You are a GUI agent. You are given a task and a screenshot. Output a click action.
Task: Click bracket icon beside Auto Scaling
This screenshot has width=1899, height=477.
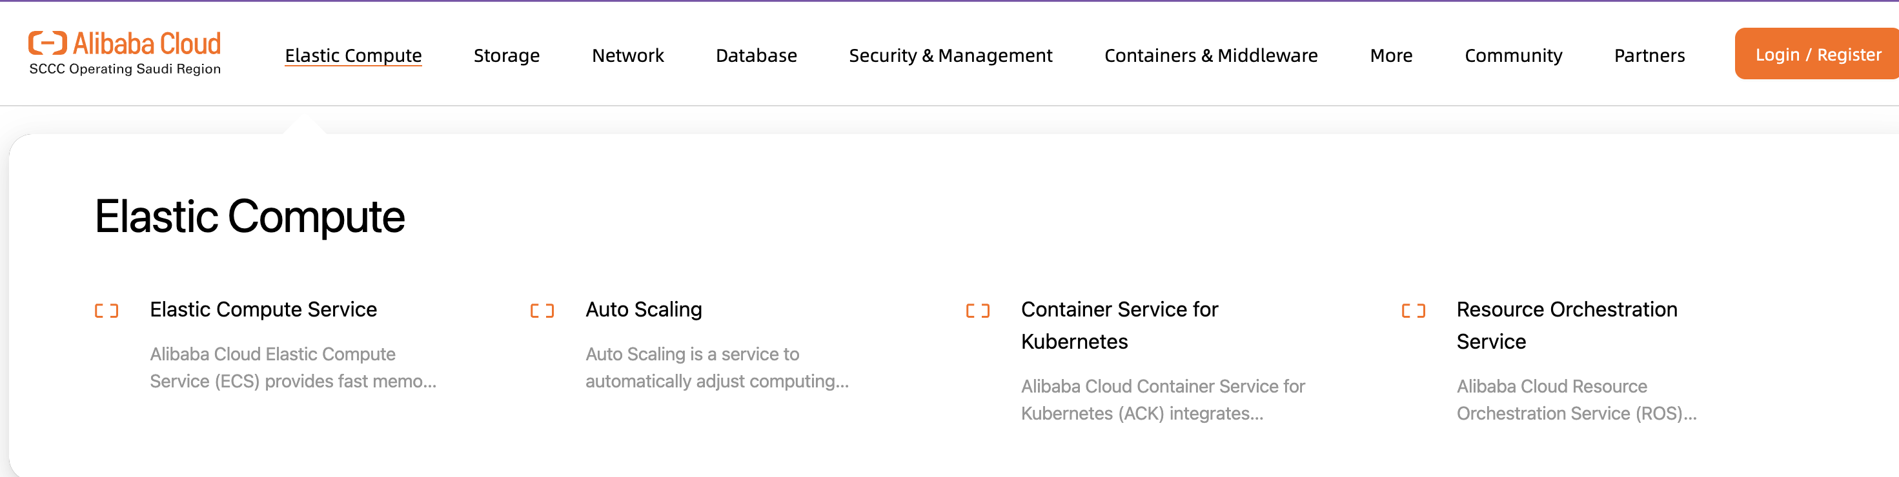click(542, 311)
